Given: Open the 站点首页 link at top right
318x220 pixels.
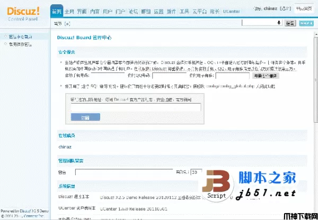Looking at the screenshot, I should coord(304,8).
